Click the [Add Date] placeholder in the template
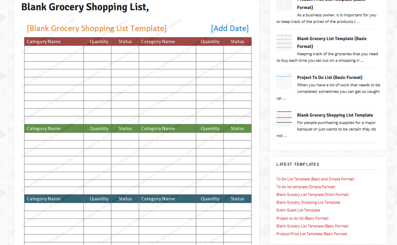The width and height of the screenshot is (397, 245). (x=230, y=28)
